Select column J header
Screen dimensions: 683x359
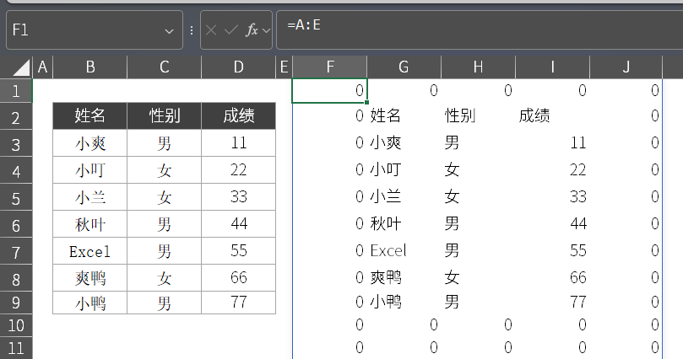pos(626,67)
